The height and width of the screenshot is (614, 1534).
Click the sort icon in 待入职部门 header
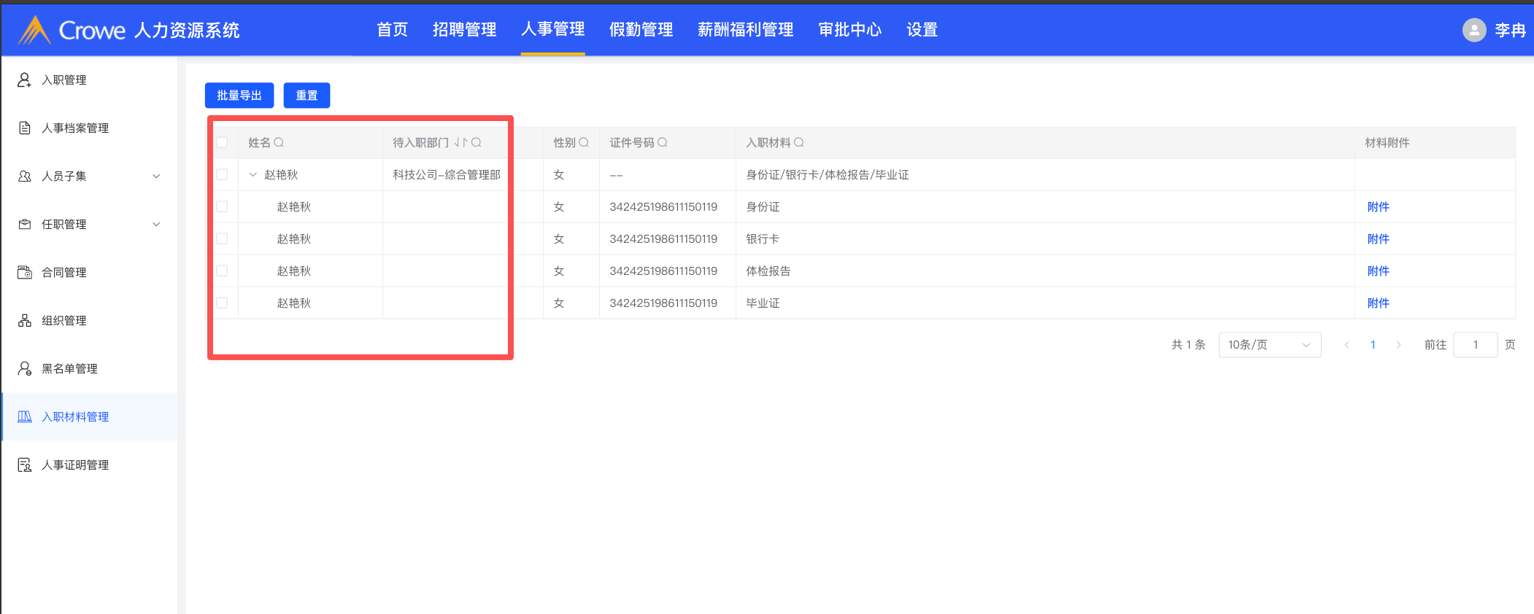coord(460,143)
